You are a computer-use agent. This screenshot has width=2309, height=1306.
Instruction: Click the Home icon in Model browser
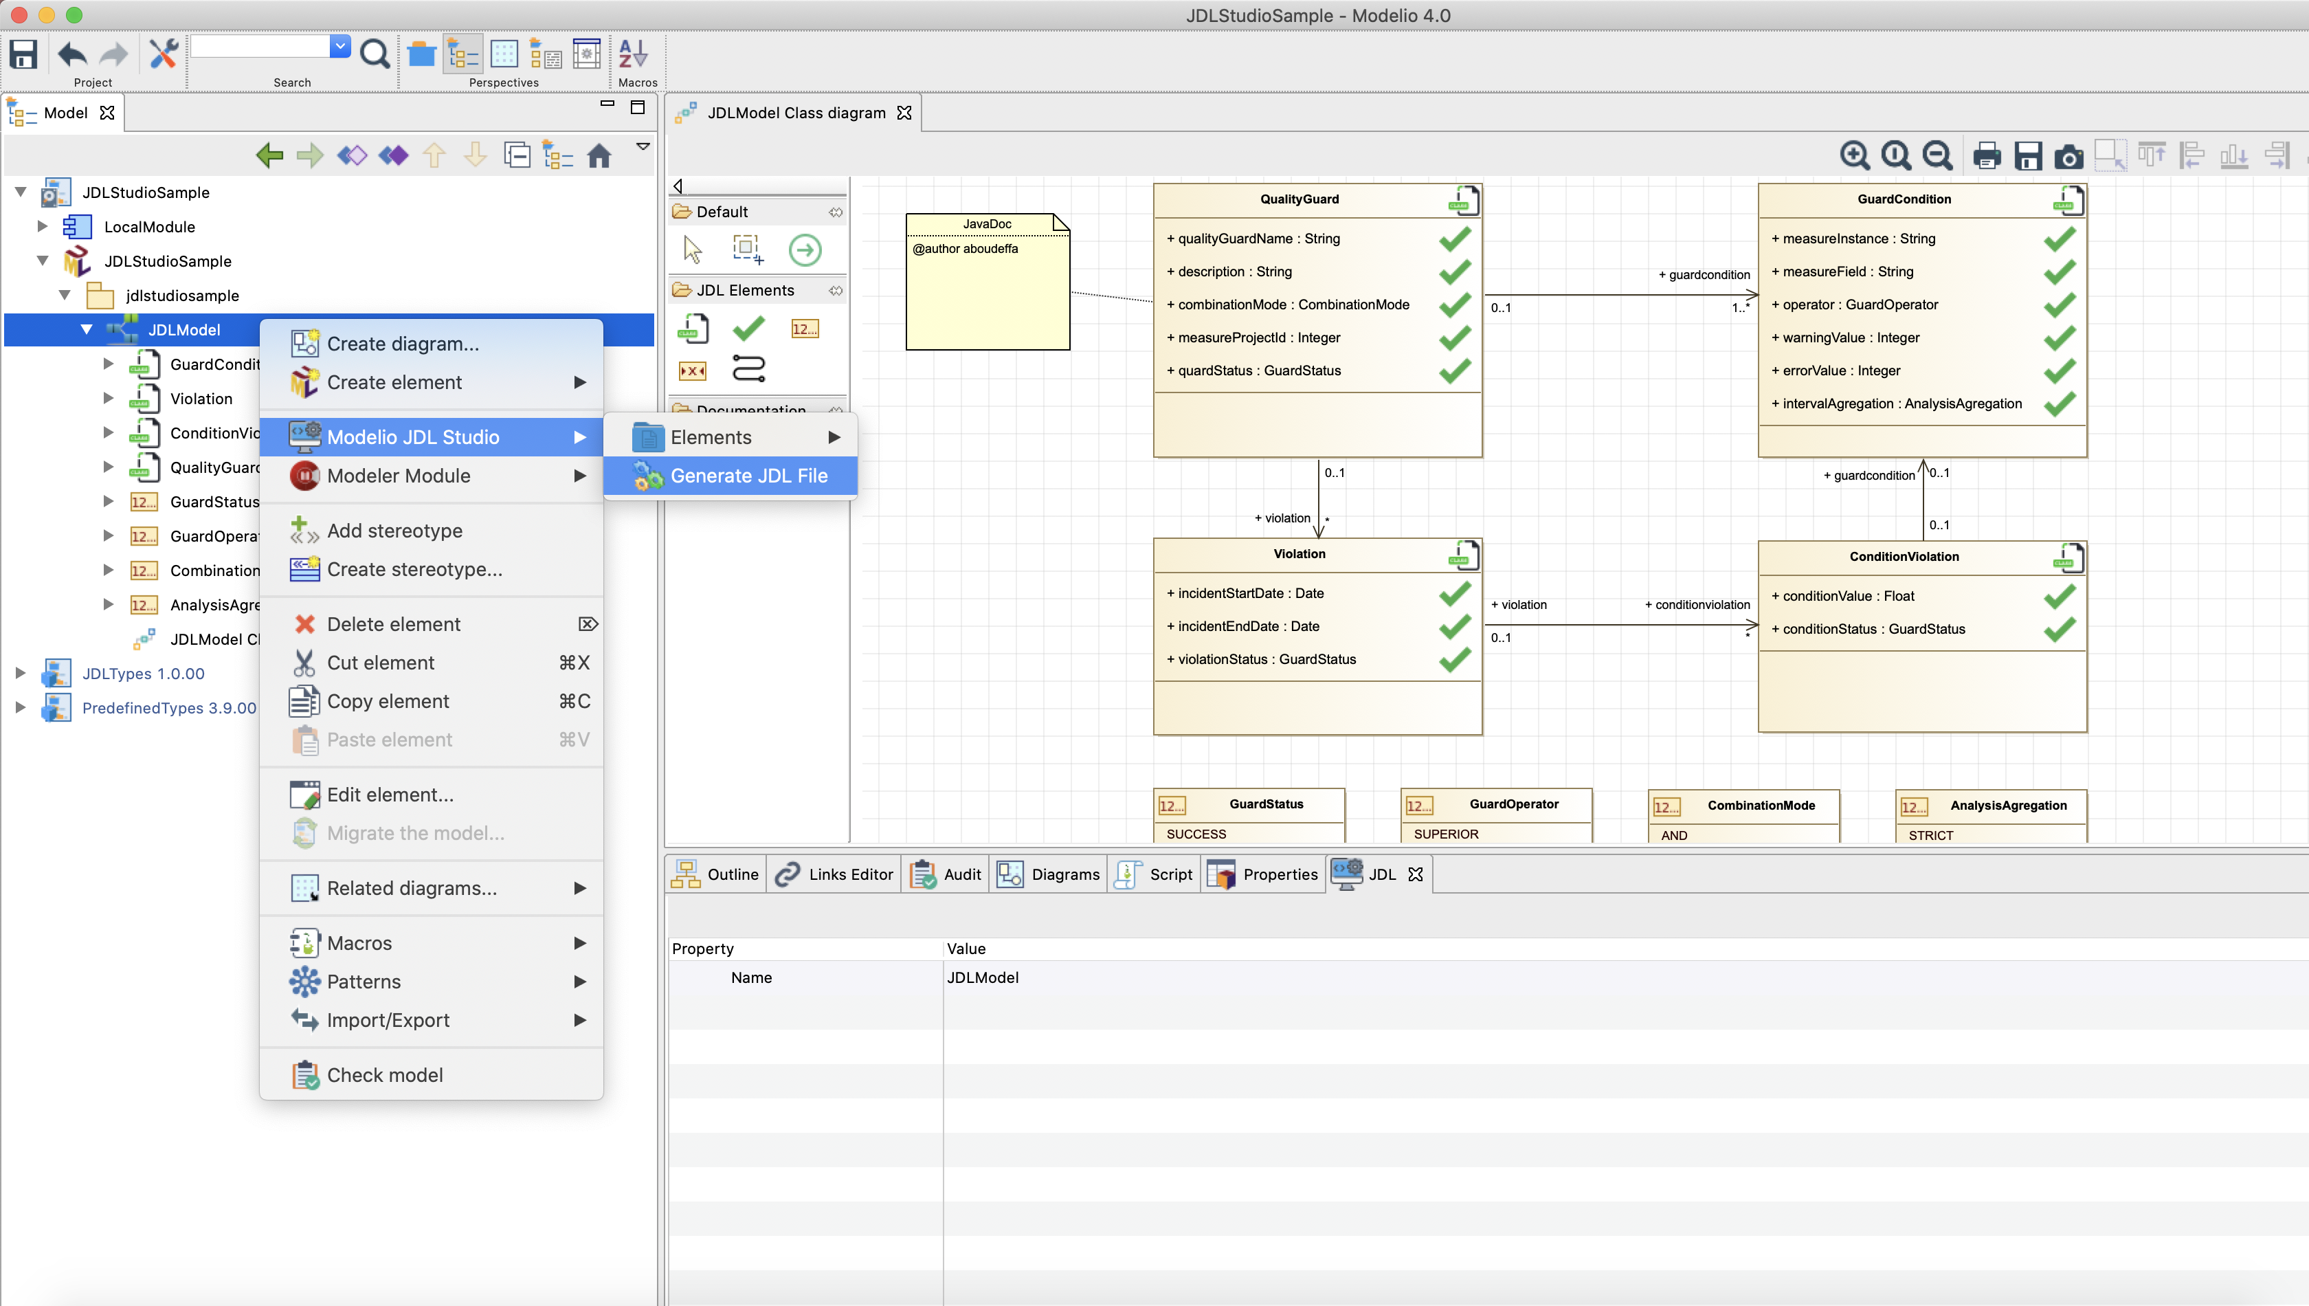[599, 156]
